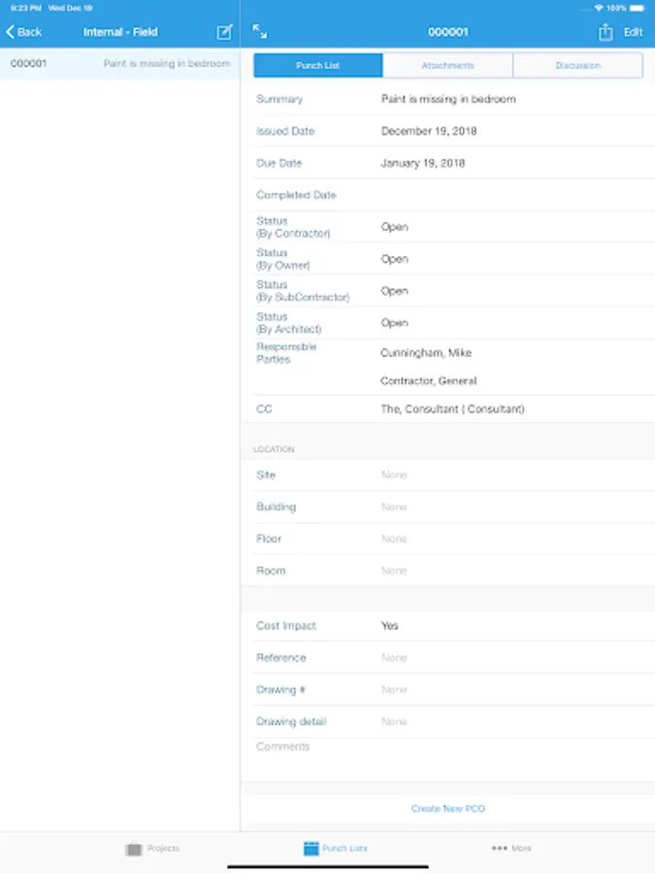
Task: Open the share icon in header
Action: [606, 32]
